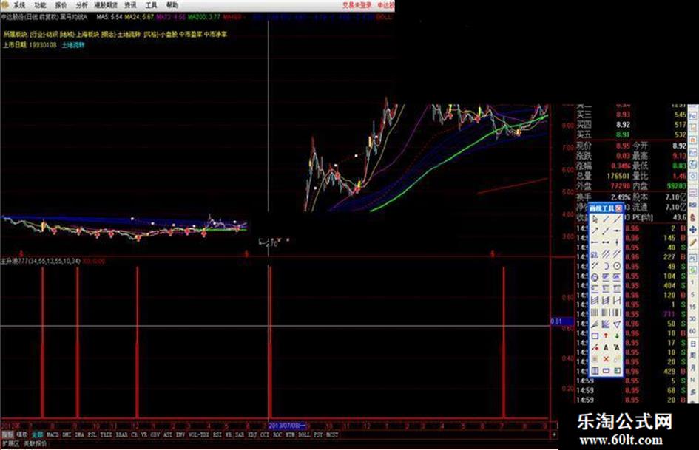Select the speed resistance lines tool

coord(595,324)
